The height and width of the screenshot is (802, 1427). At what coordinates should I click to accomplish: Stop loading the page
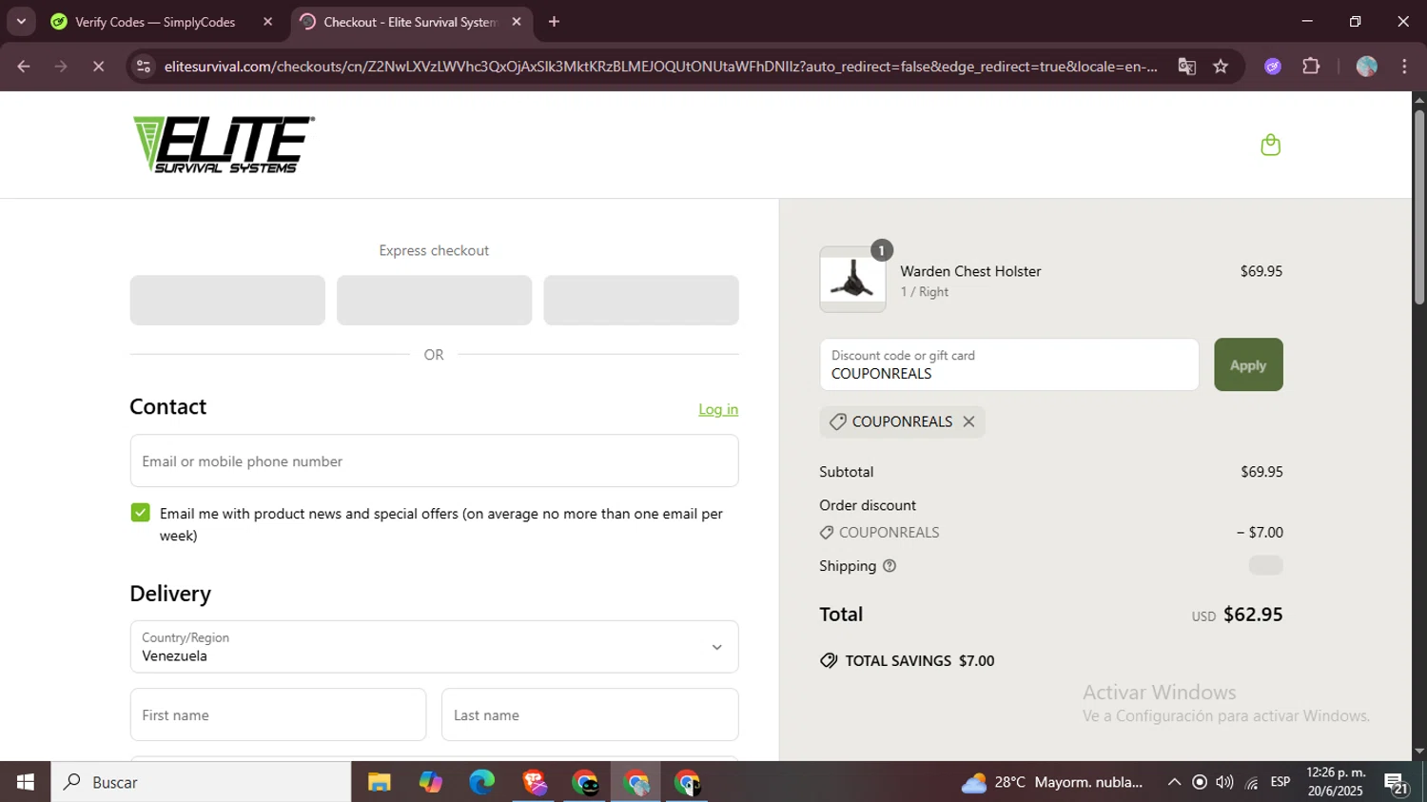pos(98,67)
